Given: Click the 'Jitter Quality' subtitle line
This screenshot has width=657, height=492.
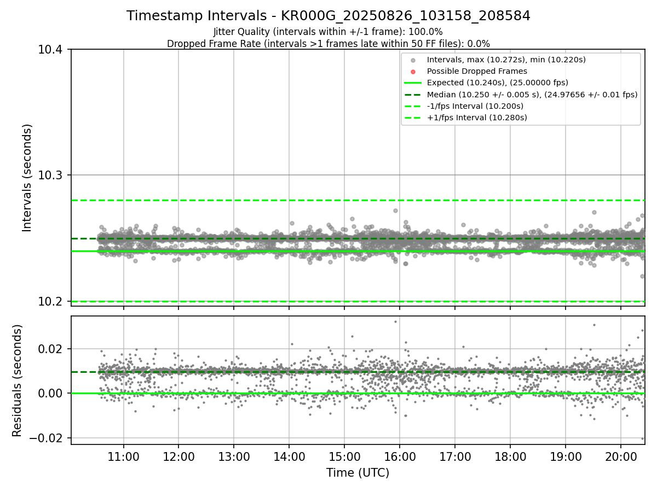Looking at the screenshot, I should coord(328,32).
